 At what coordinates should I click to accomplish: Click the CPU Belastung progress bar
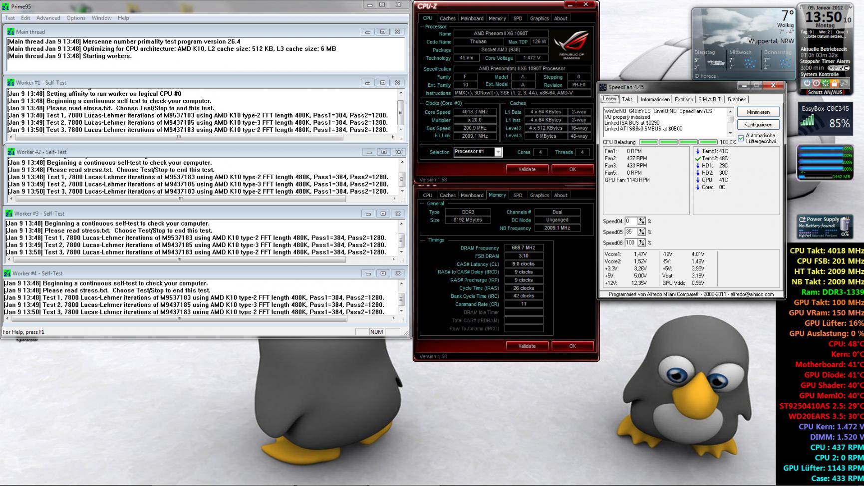point(678,142)
